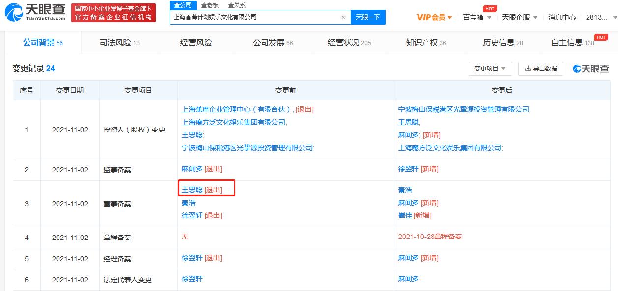Screen dimensions: 618x291
Task: Select the 知识产权 36 tab
Action: [x=426, y=43]
